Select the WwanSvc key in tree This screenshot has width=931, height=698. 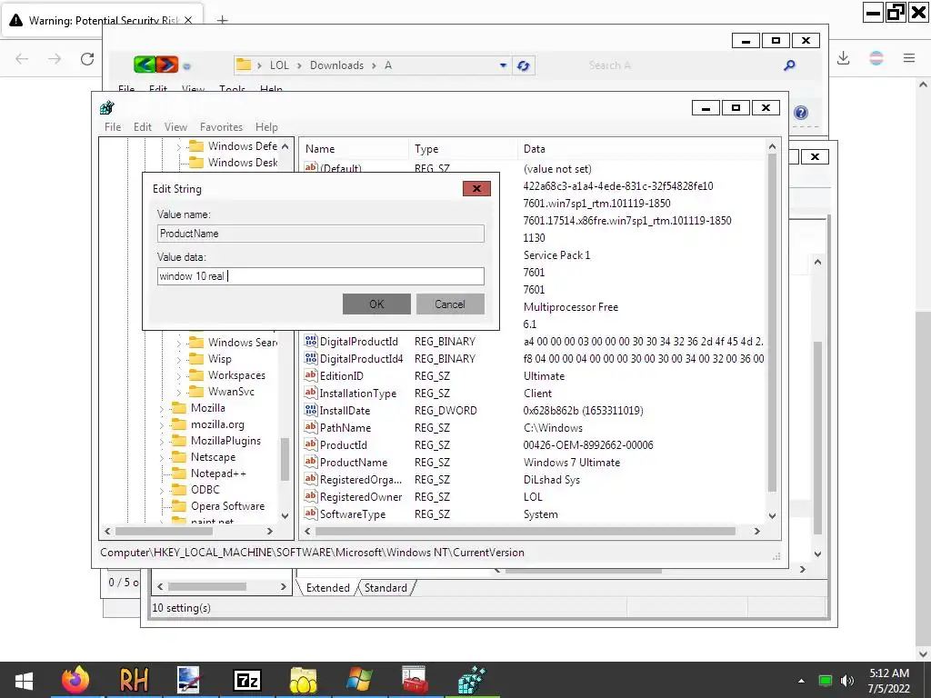[x=231, y=392]
